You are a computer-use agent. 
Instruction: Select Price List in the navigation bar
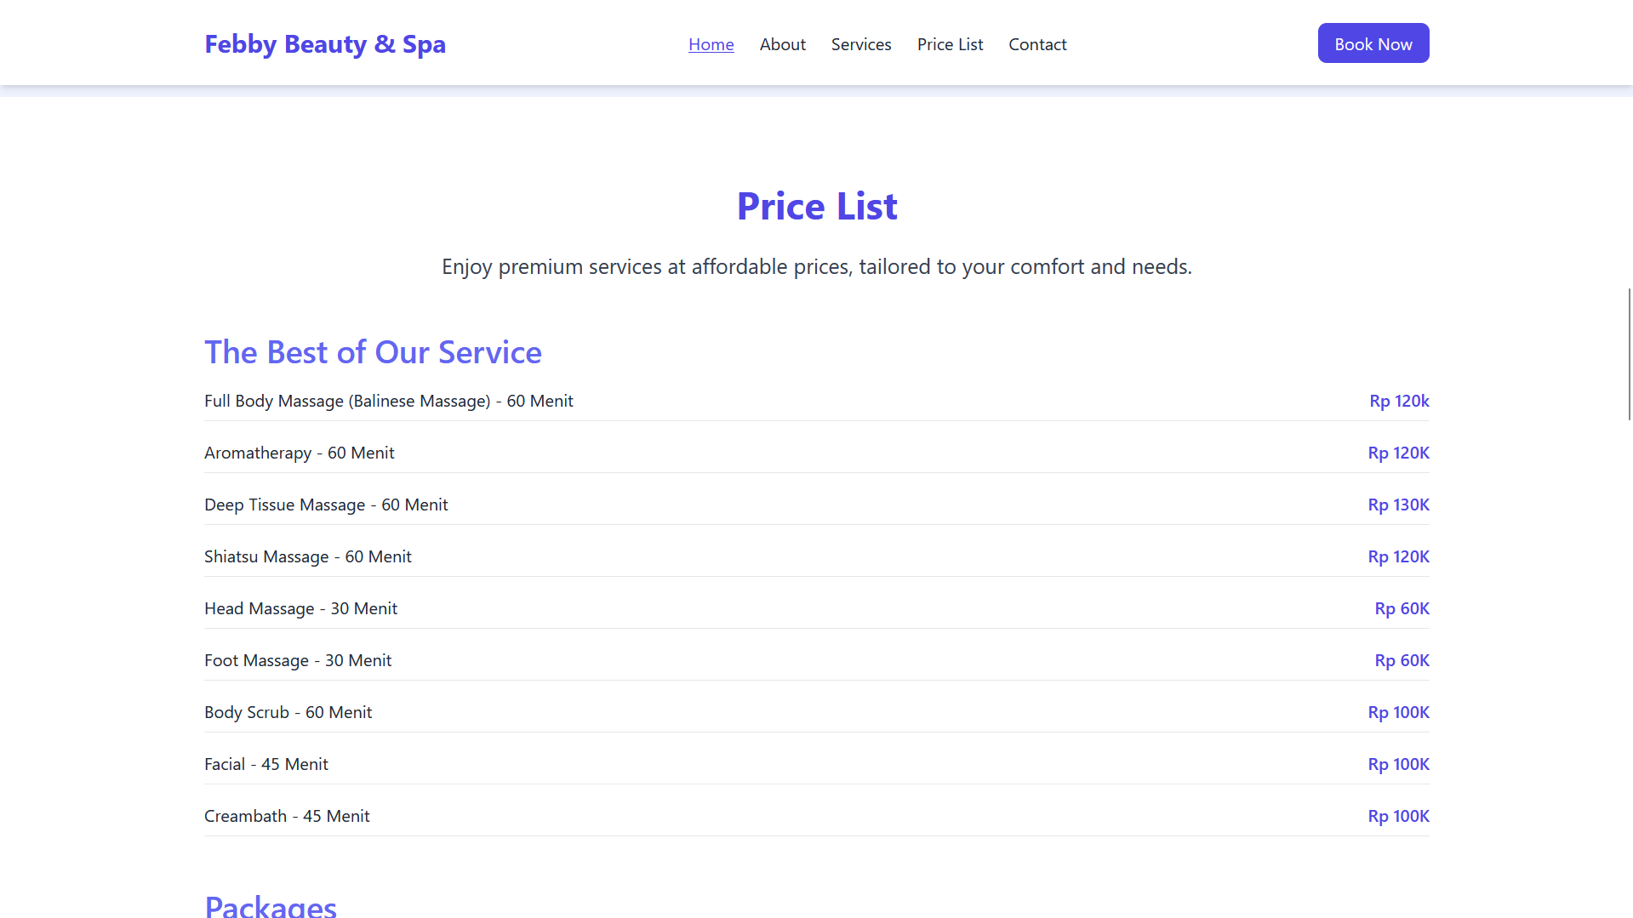click(950, 44)
